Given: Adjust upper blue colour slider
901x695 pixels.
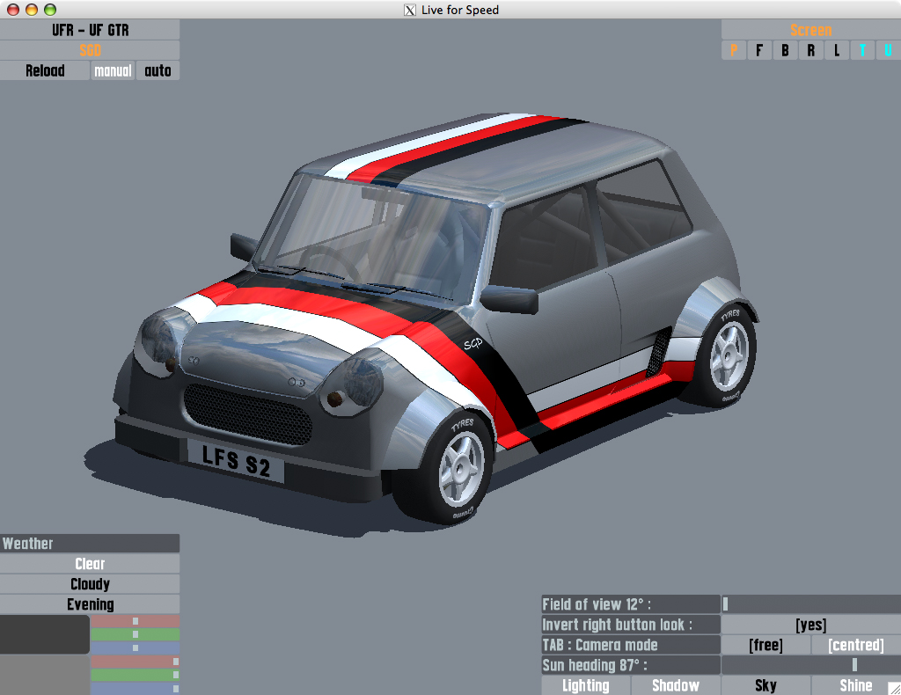Looking at the screenshot, I should point(135,647).
